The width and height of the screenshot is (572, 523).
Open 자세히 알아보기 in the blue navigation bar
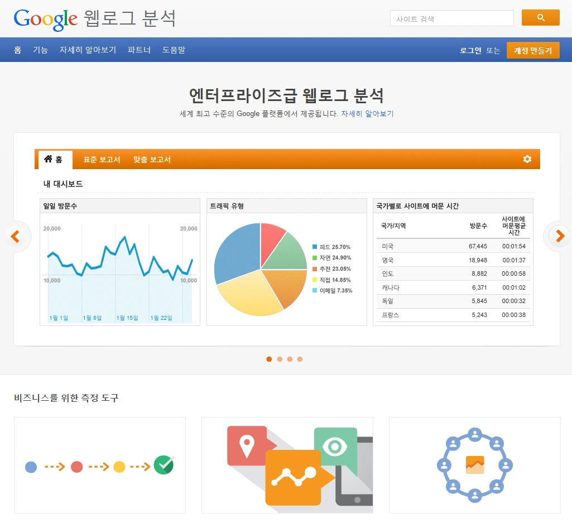[x=88, y=50]
